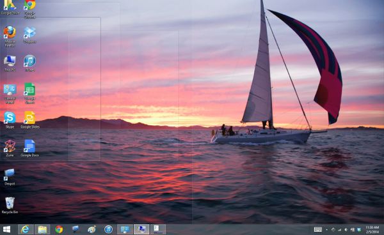Select the Google Slides desktop icon
384x235 pixels.
point(29,120)
